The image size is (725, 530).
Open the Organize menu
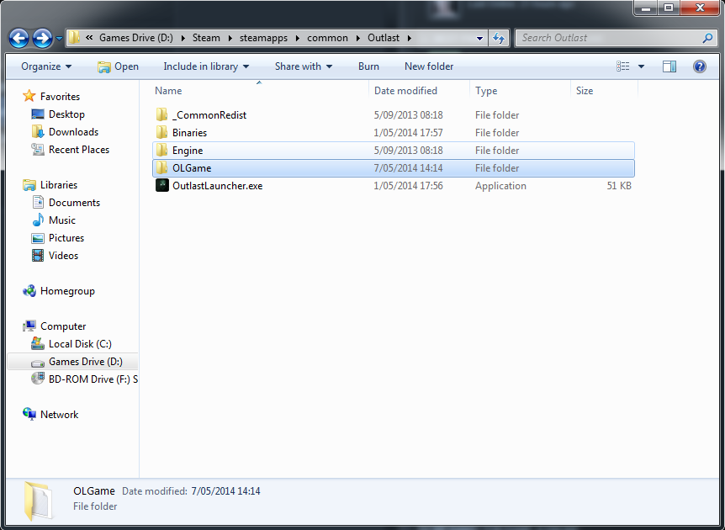click(46, 66)
